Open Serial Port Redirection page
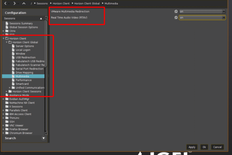Viewport: 232px width, 155px height. (x=29, y=69)
